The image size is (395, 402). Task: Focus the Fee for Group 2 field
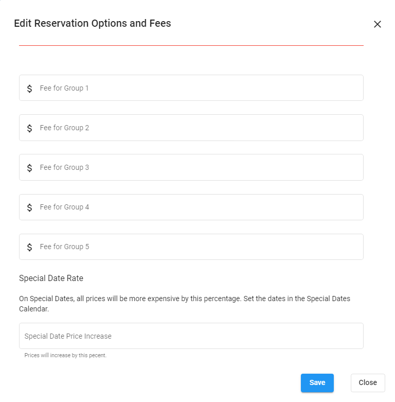pyautogui.click(x=198, y=128)
